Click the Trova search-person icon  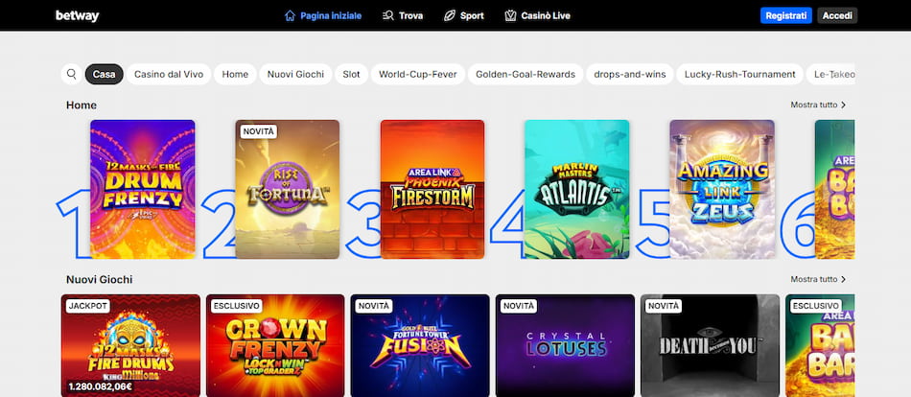pos(388,15)
